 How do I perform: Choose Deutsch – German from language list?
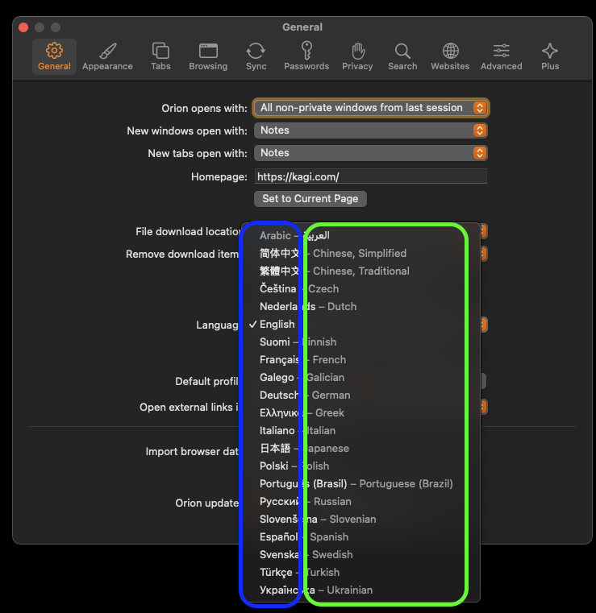point(305,395)
